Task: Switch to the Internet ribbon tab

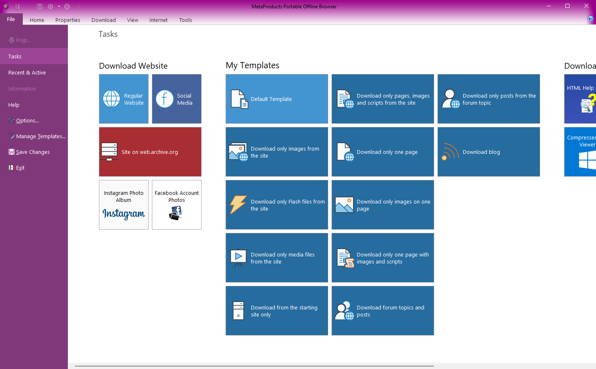Action: point(159,20)
